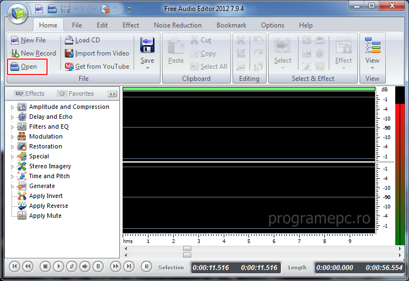
Task: Switch to Home ribbon tab
Action: (x=48, y=25)
